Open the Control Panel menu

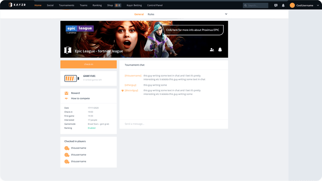tap(155, 5)
